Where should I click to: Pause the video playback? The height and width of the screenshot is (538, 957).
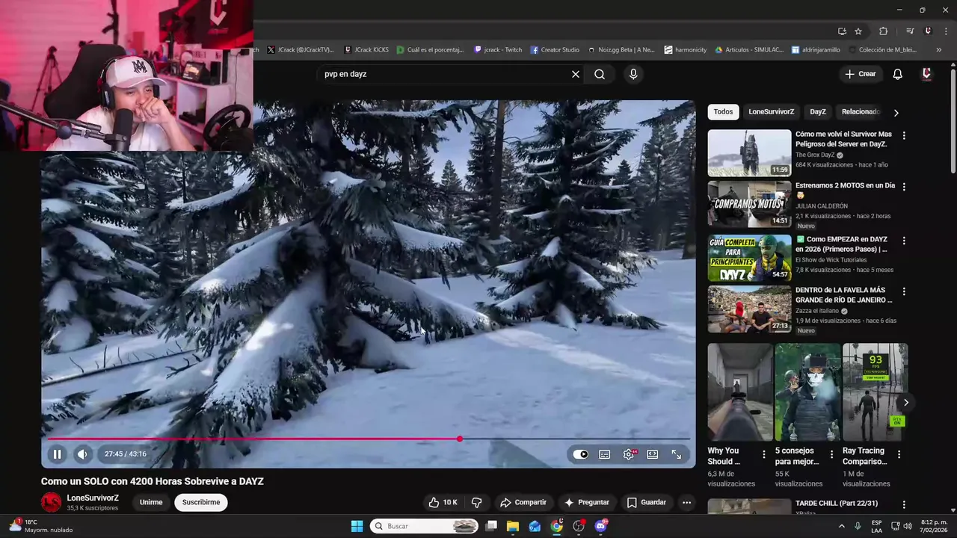click(x=57, y=454)
